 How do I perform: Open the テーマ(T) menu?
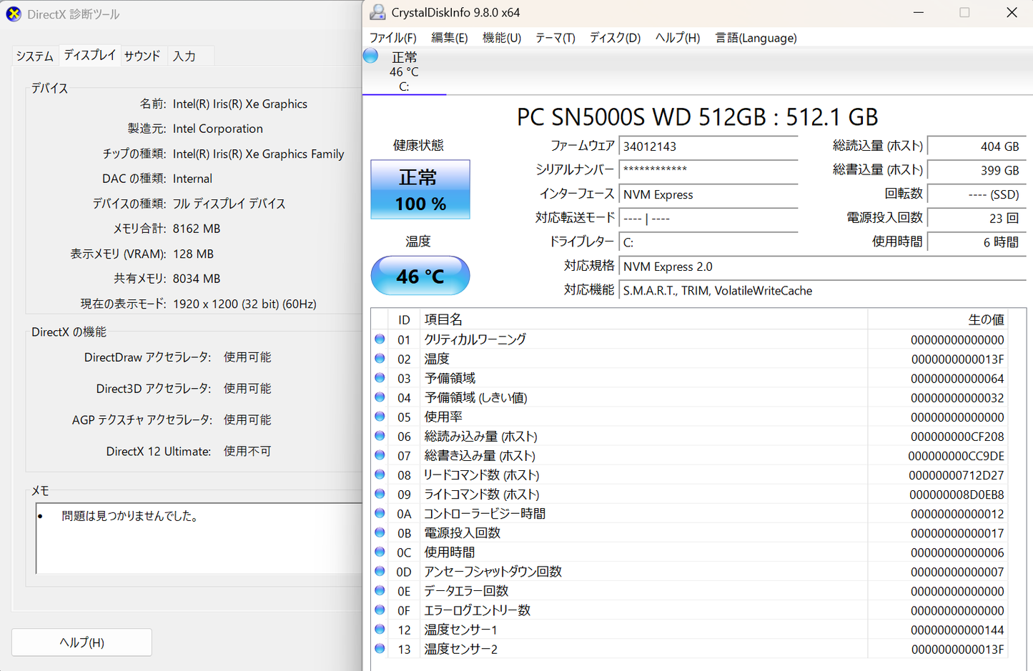click(x=555, y=38)
